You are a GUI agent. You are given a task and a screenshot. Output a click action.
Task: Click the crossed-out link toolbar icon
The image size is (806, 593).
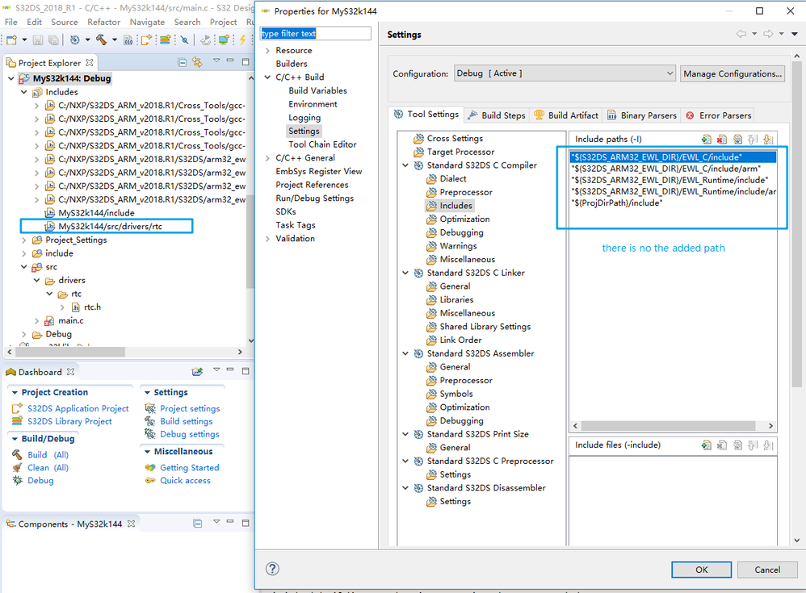(184, 40)
